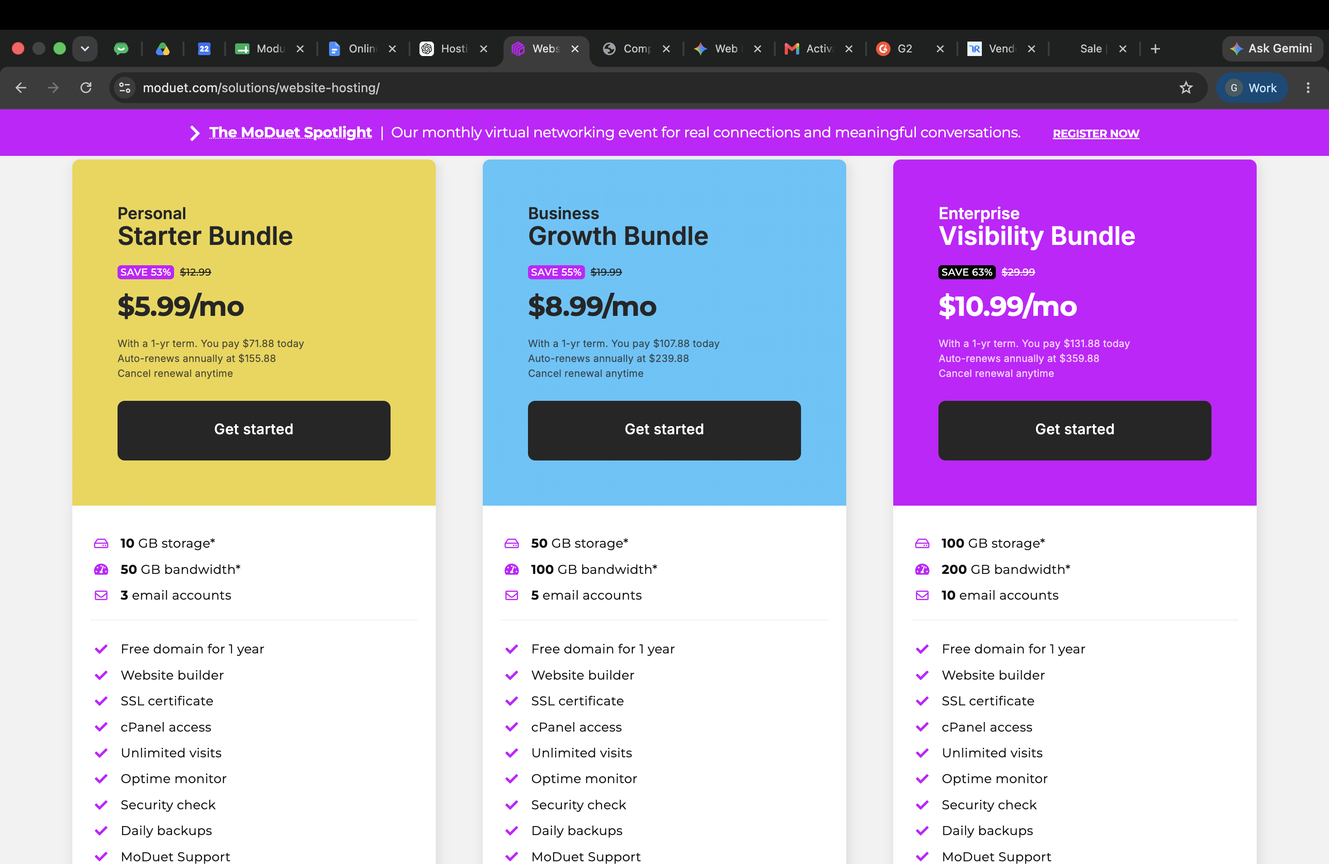The width and height of the screenshot is (1329, 864).
Task: Click storage icon beside 10 GB storage
Action: 101,543
